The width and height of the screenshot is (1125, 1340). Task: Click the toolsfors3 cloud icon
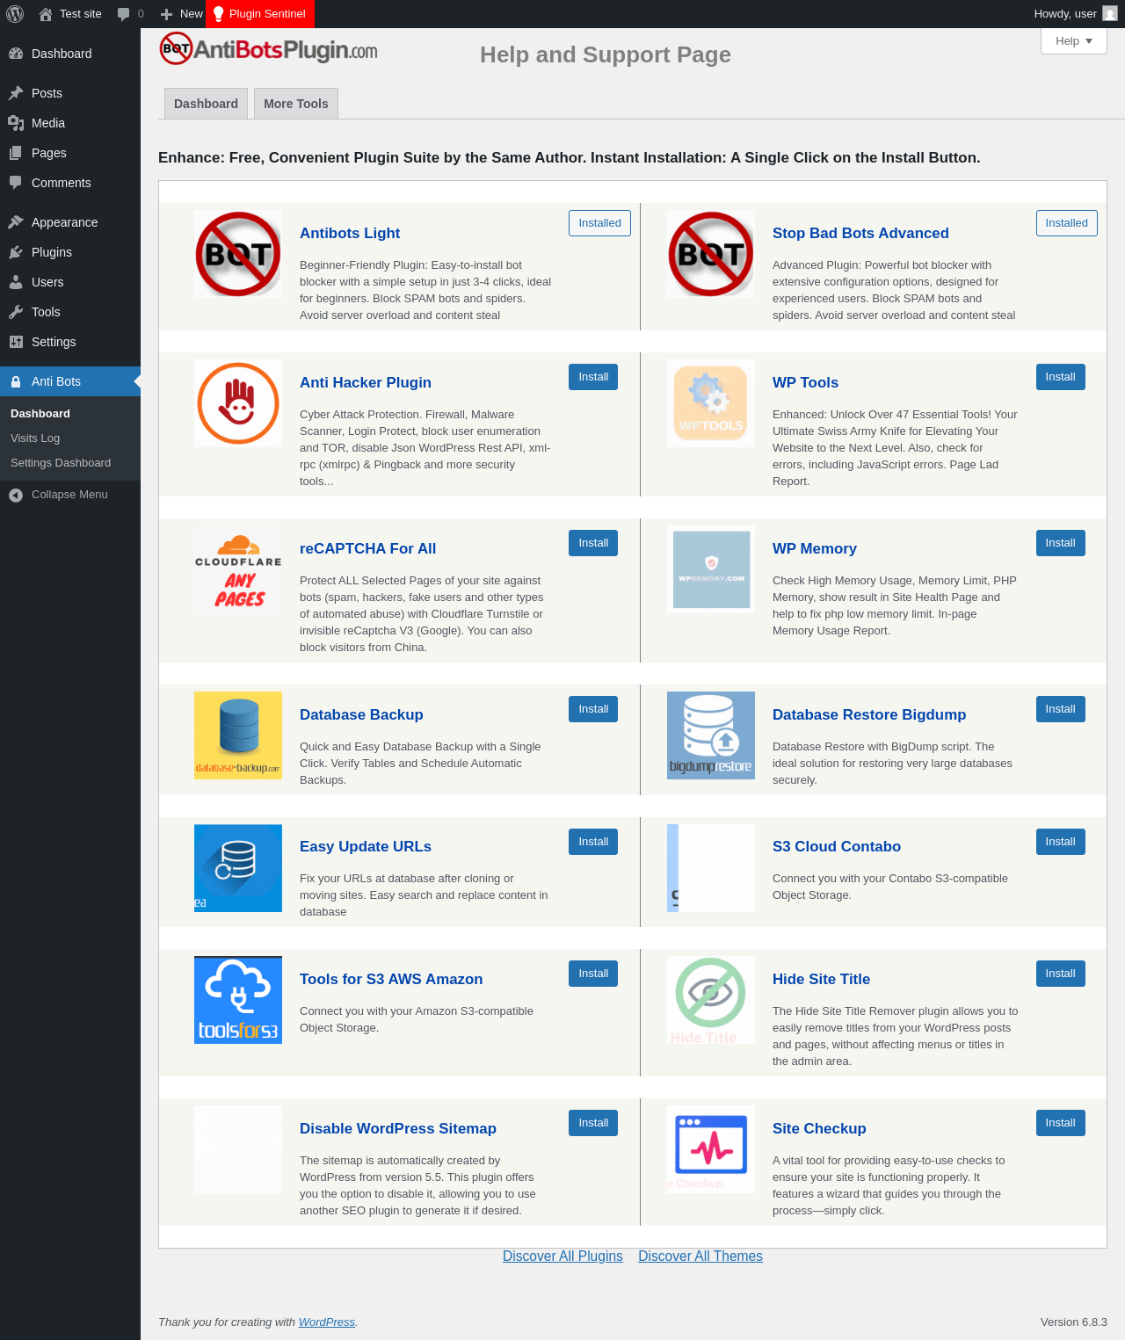coord(238,1000)
